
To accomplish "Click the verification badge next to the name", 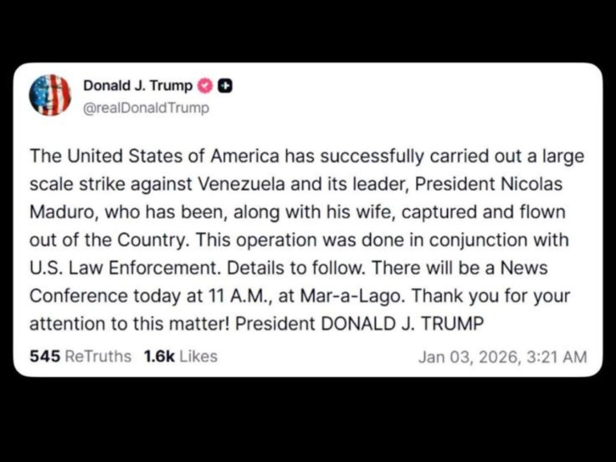I will tap(206, 85).
